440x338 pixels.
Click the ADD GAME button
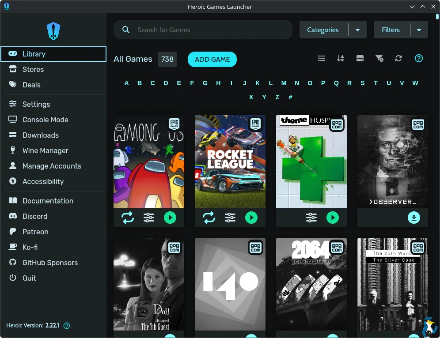pyautogui.click(x=212, y=60)
